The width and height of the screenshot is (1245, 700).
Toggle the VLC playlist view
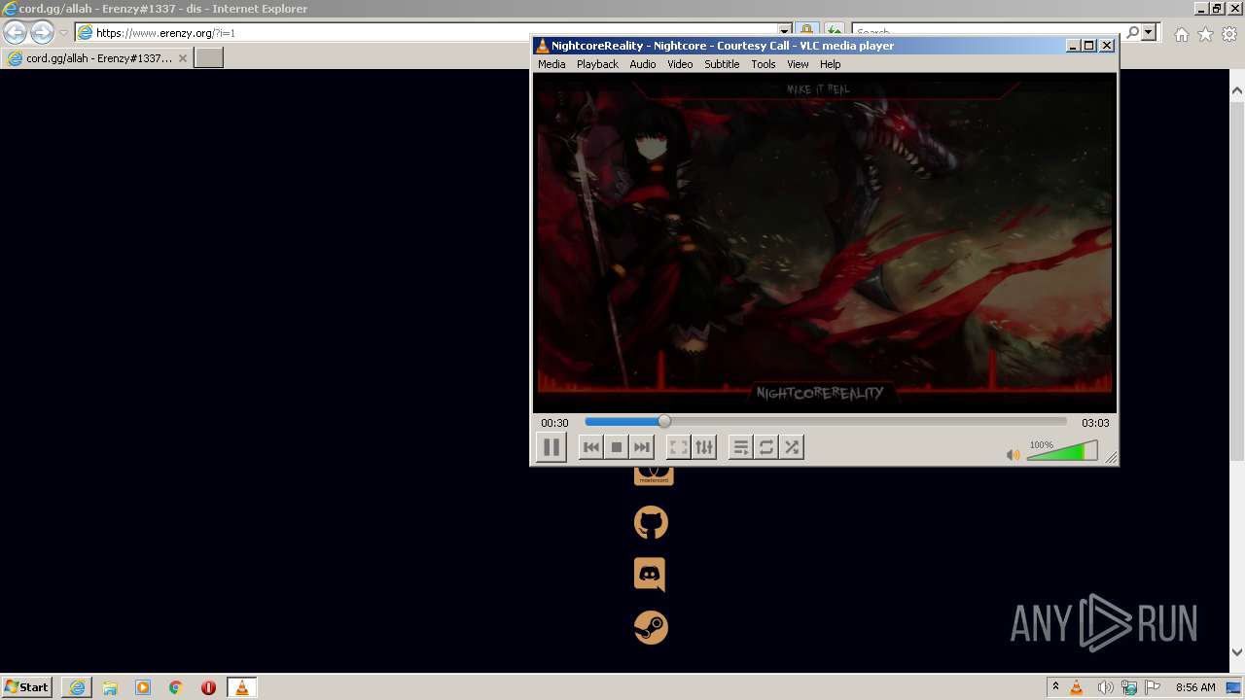coord(741,447)
